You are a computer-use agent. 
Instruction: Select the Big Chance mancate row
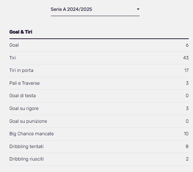click(99, 134)
